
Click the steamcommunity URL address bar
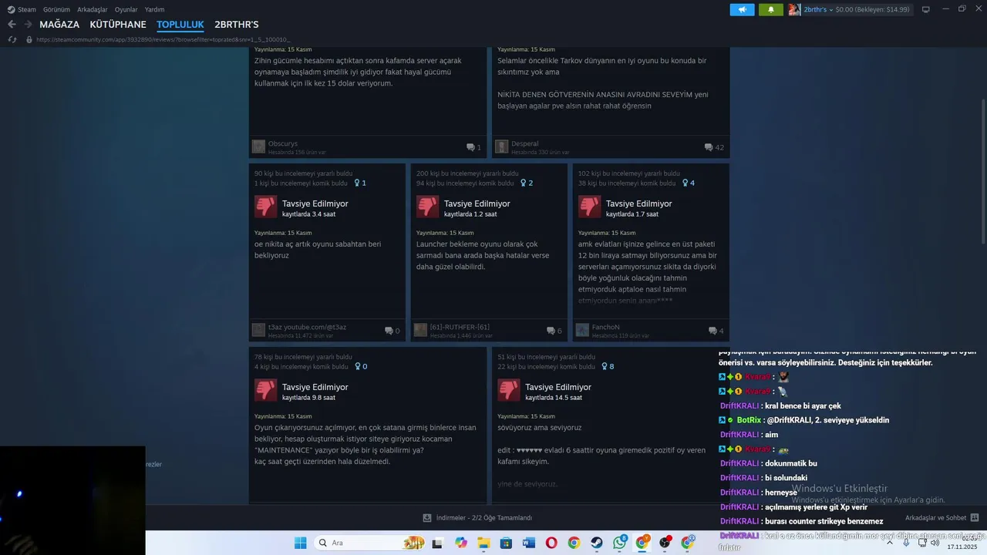pos(163,39)
